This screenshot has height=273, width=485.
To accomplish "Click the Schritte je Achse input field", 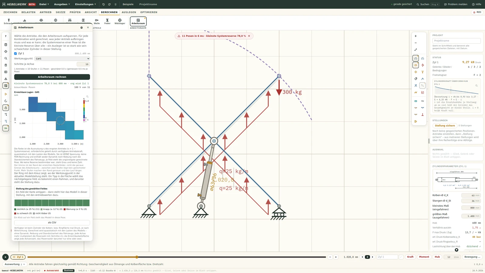I will (x=83, y=64).
